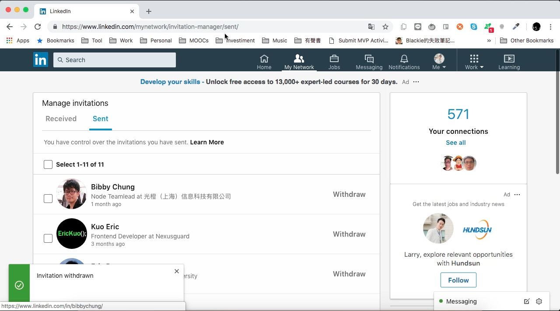Open Kuo Eric's profile name
The image size is (560, 311).
[x=105, y=227]
